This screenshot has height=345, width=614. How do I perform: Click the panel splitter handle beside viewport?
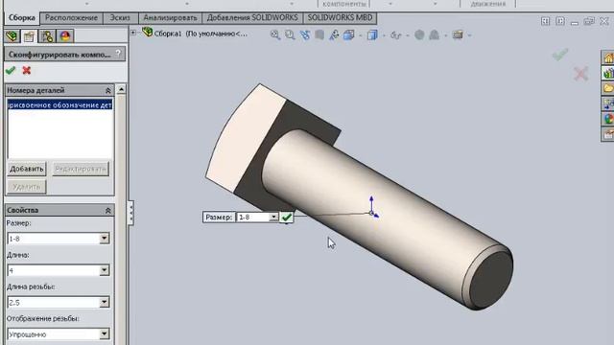(130, 213)
